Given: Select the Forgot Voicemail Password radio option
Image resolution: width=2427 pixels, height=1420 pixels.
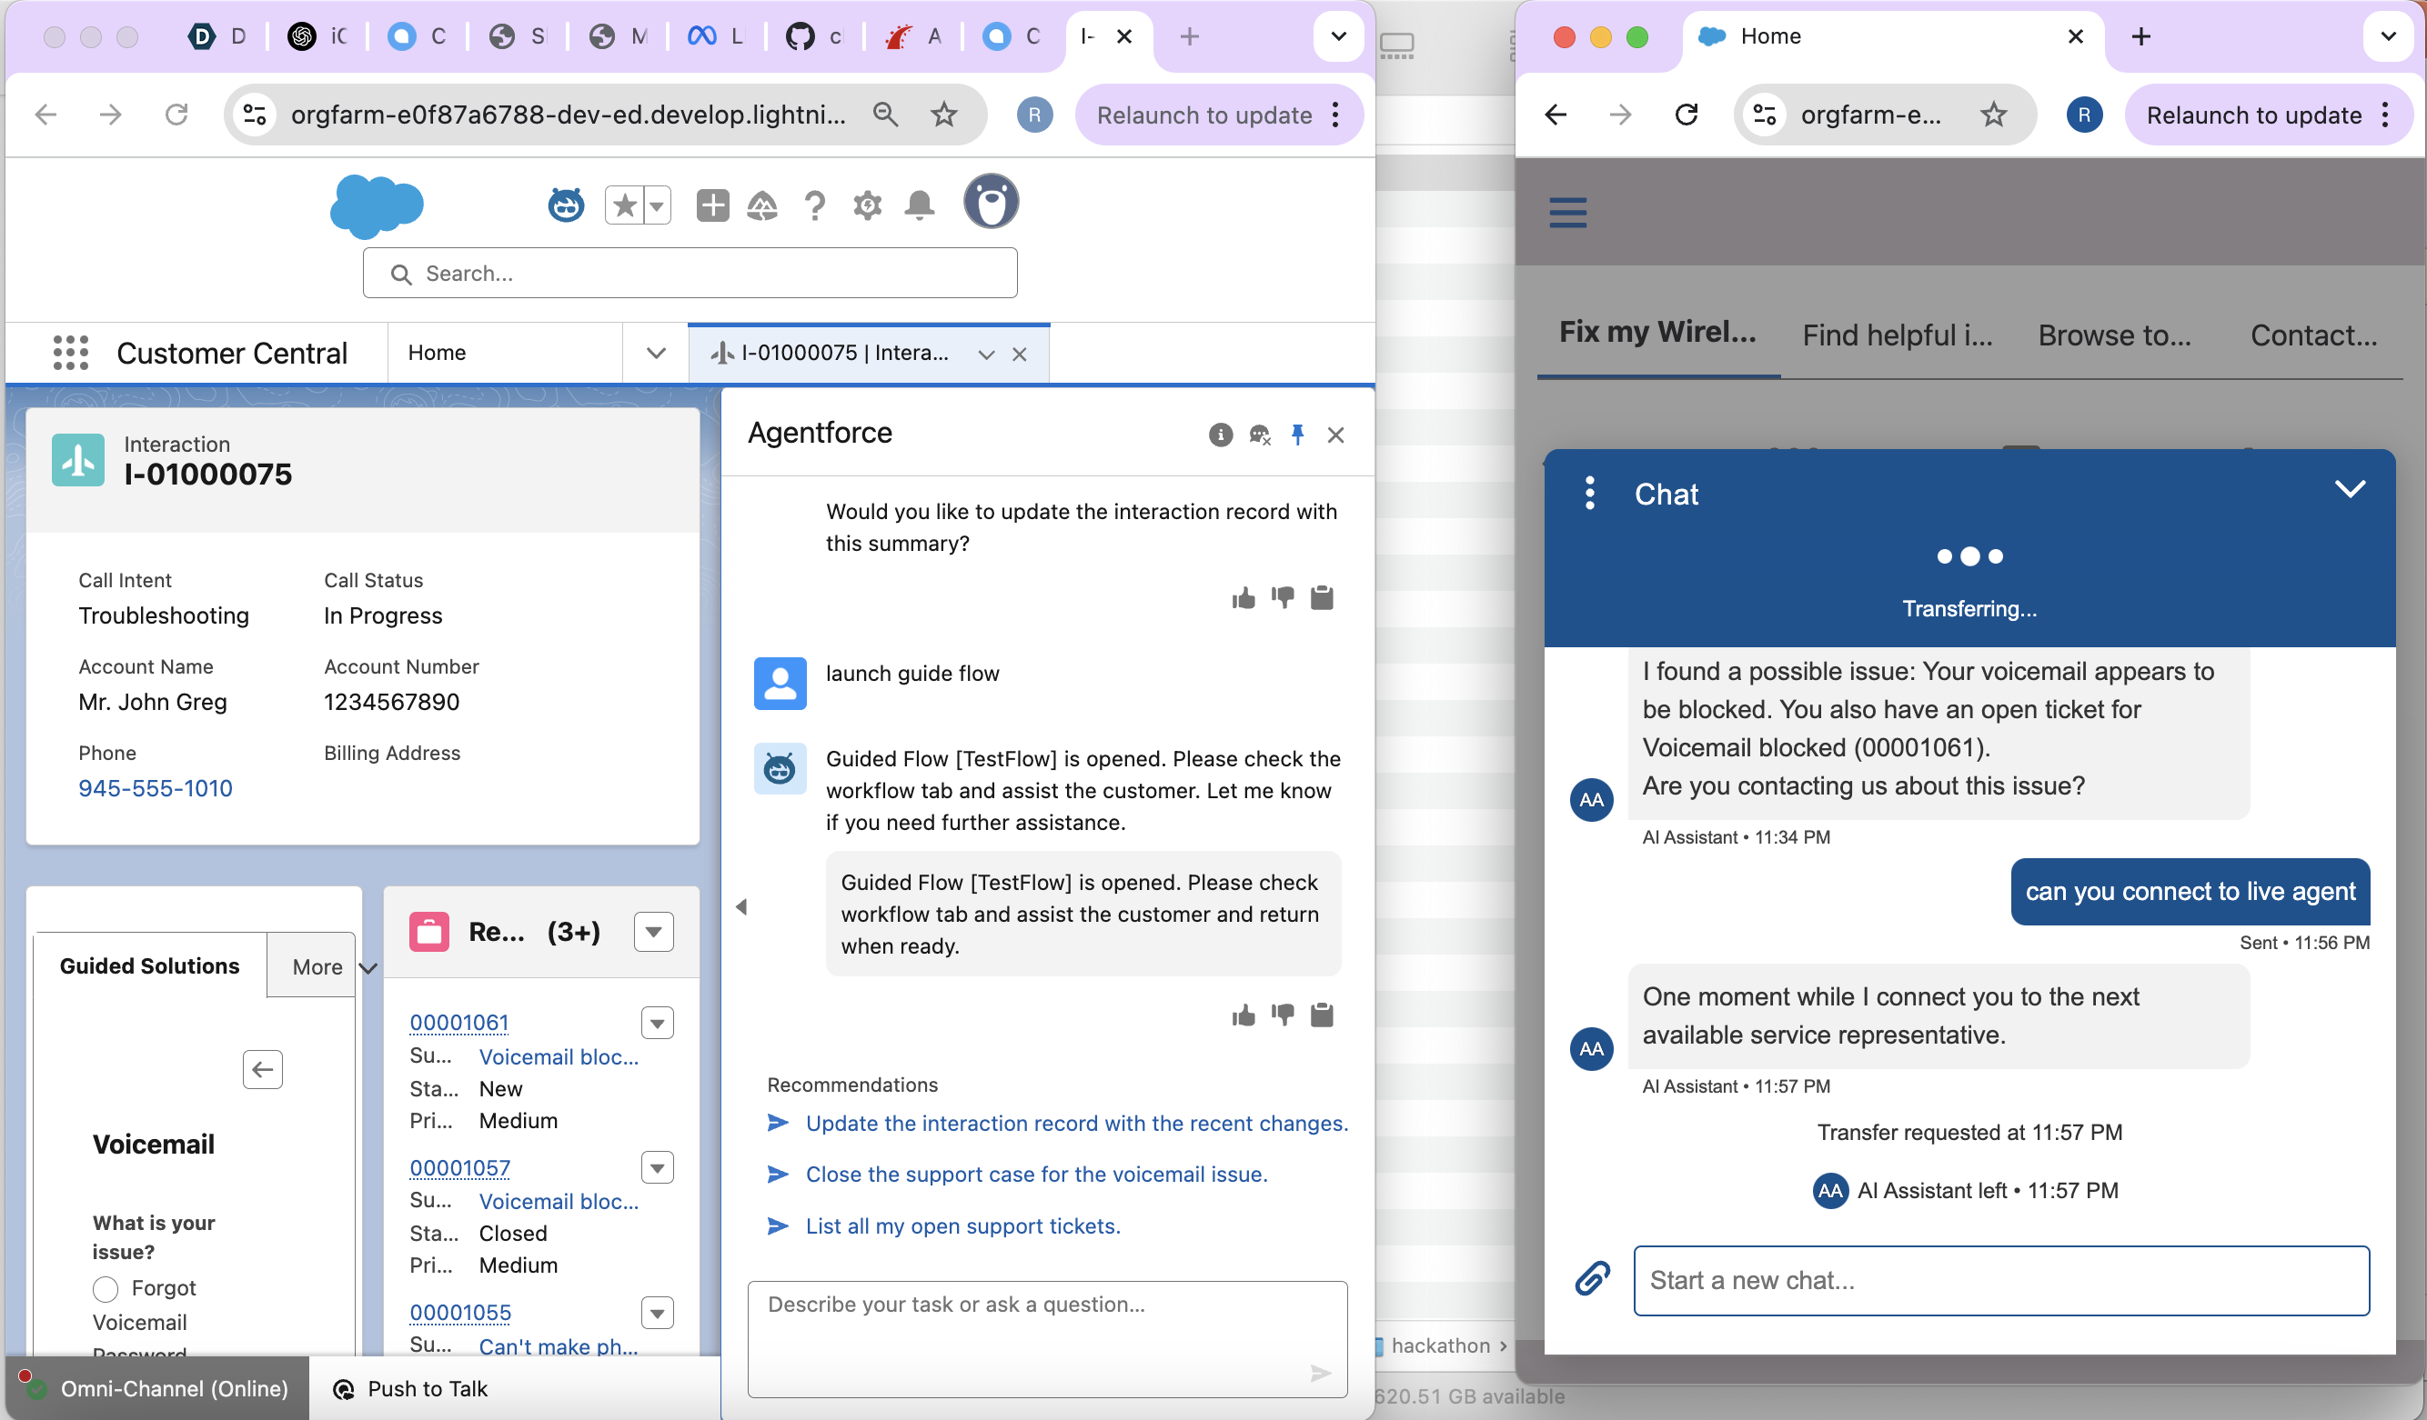Looking at the screenshot, I should [106, 1288].
